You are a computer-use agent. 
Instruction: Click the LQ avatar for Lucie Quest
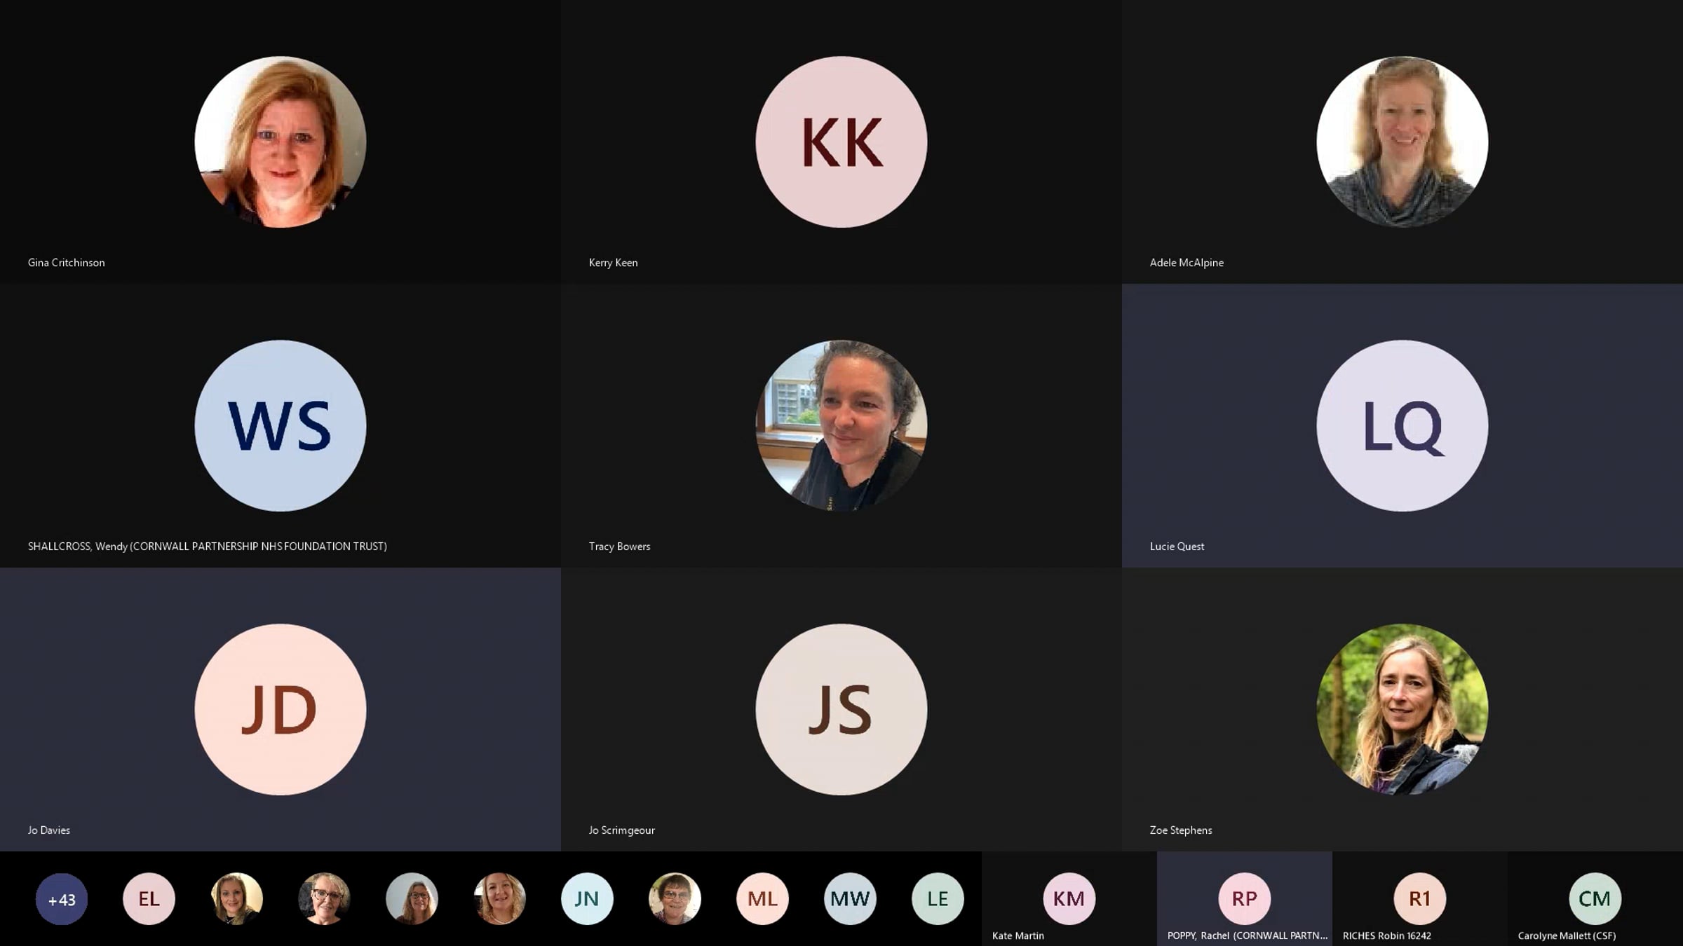(x=1402, y=426)
